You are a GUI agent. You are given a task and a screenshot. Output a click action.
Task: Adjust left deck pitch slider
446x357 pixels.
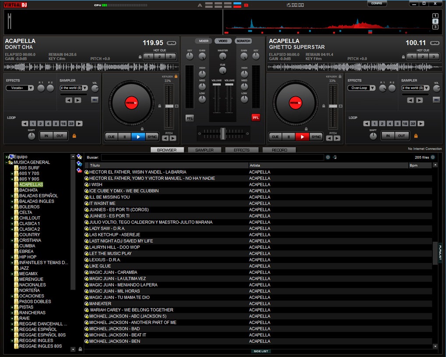pos(169,106)
